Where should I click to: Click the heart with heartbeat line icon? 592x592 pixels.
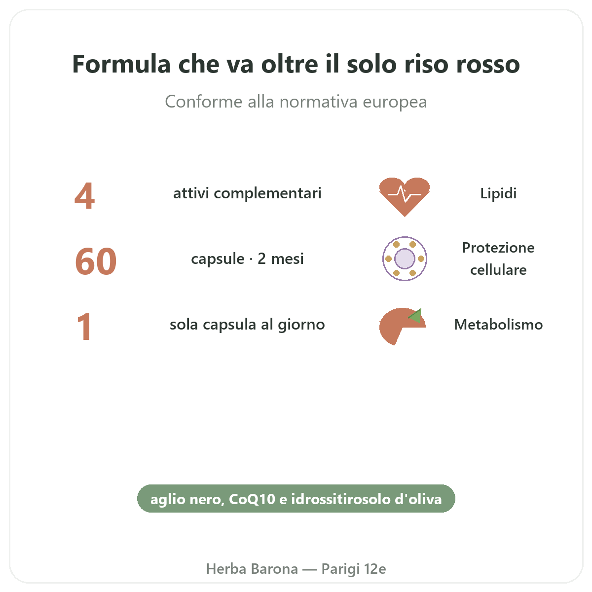[x=405, y=196]
